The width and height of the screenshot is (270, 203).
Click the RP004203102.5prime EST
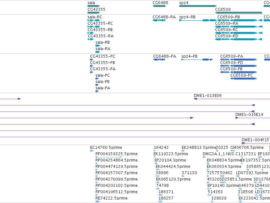point(96,189)
